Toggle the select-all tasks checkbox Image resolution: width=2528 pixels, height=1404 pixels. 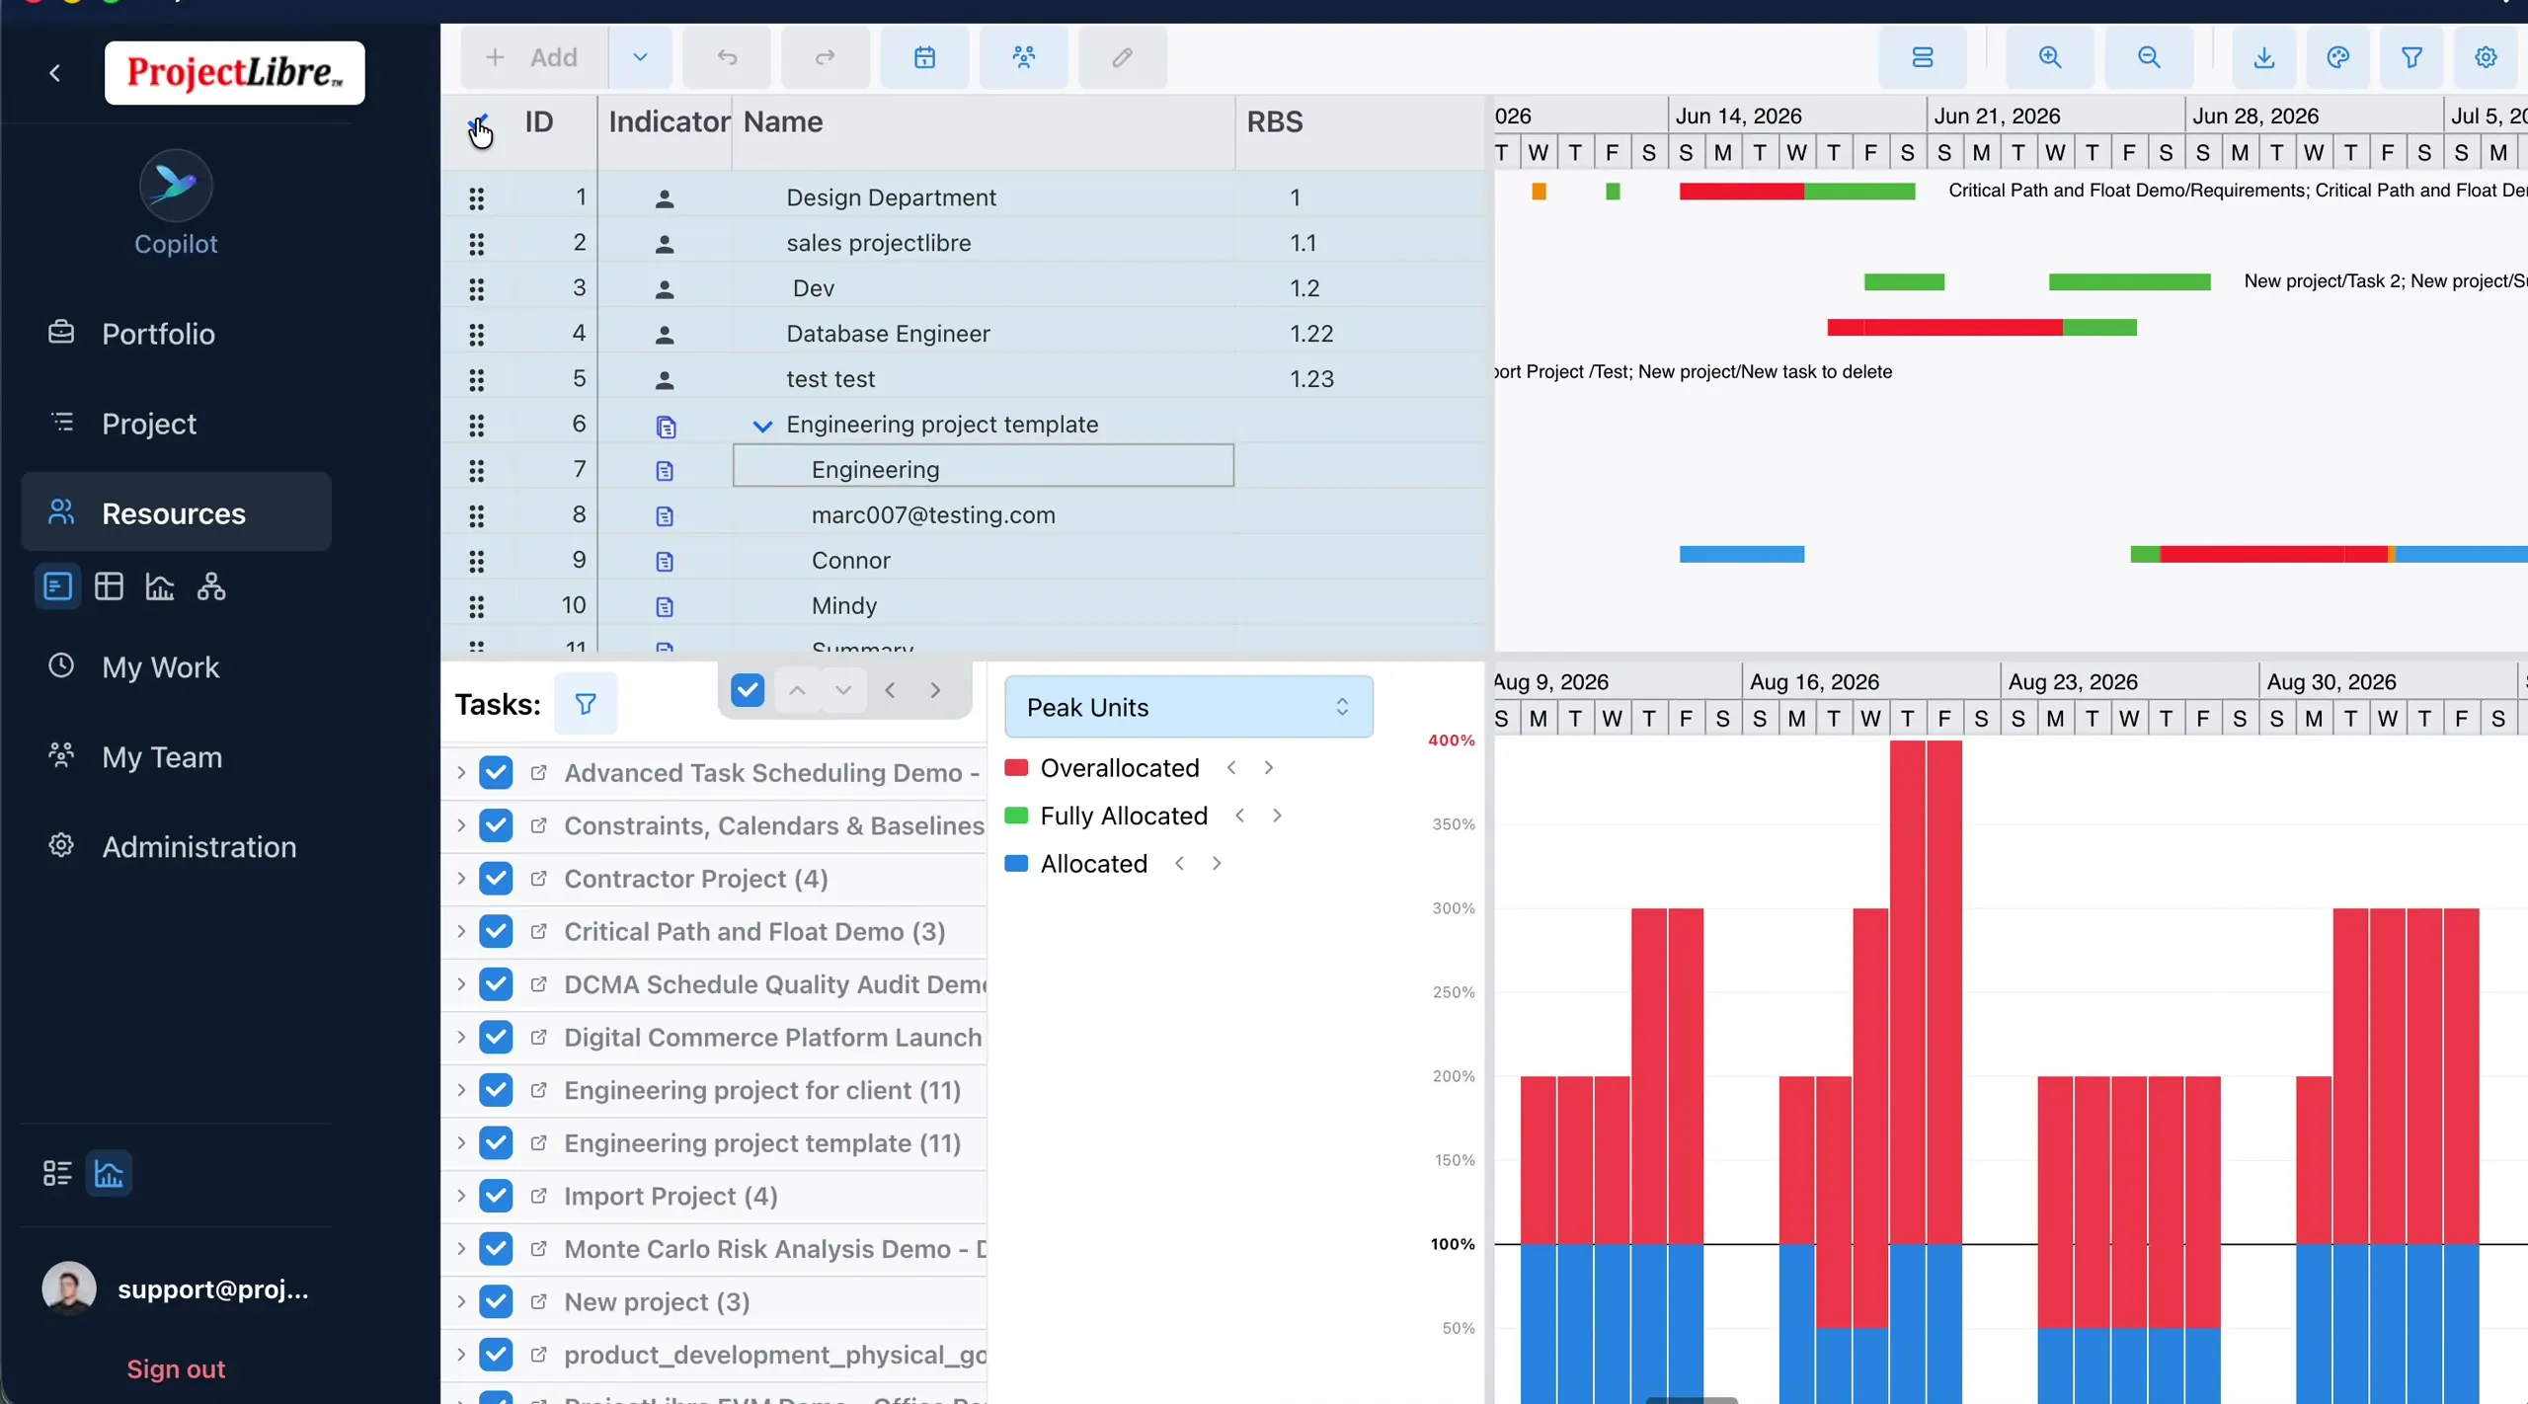(748, 689)
